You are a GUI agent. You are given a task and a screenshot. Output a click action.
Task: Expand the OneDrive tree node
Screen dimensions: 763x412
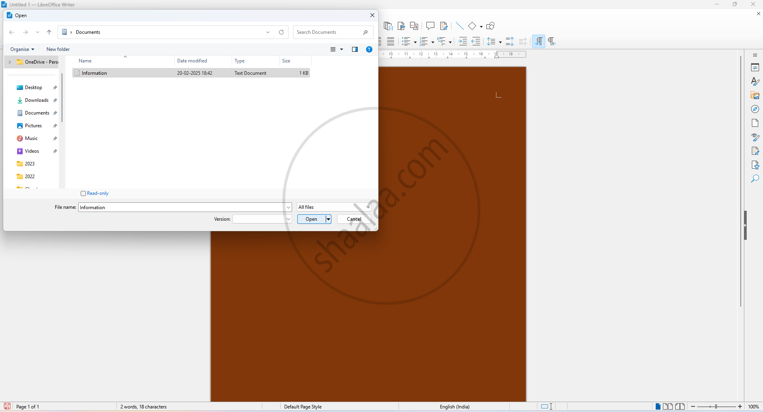(x=10, y=62)
